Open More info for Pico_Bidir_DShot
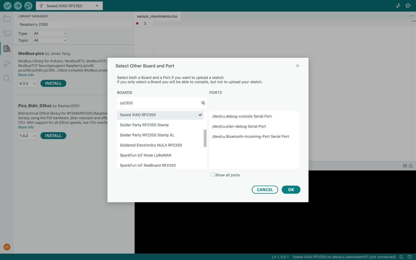The height and width of the screenshot is (260, 416). [x=26, y=127]
